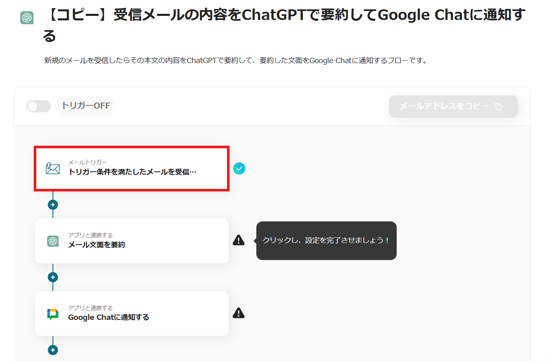Click the トリガーOFF label

[86, 106]
